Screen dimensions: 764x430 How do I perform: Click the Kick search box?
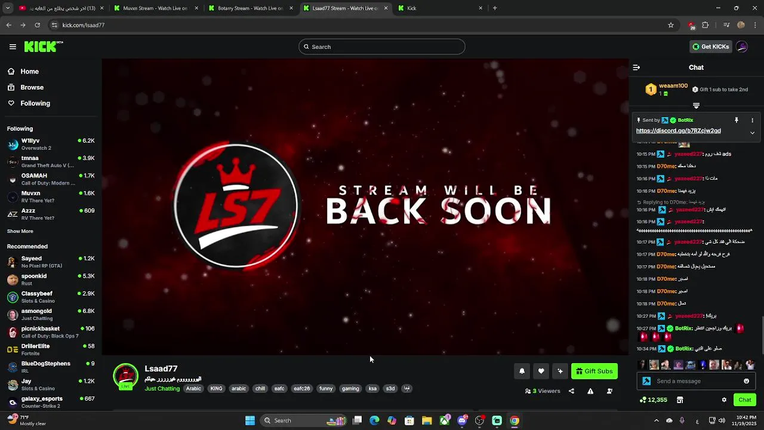point(382,47)
